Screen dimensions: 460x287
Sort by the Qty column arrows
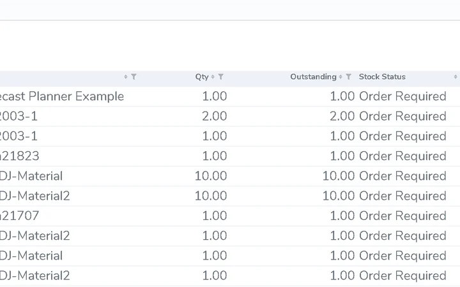213,77
